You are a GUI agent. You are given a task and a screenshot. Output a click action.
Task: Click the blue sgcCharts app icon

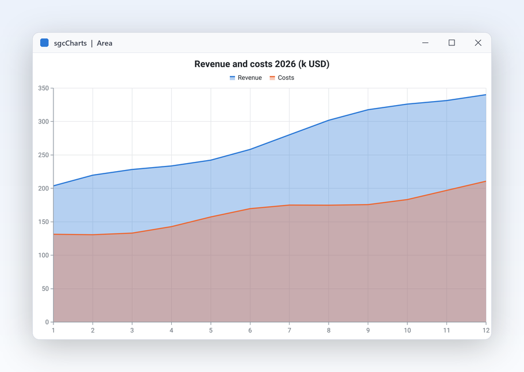click(x=44, y=42)
